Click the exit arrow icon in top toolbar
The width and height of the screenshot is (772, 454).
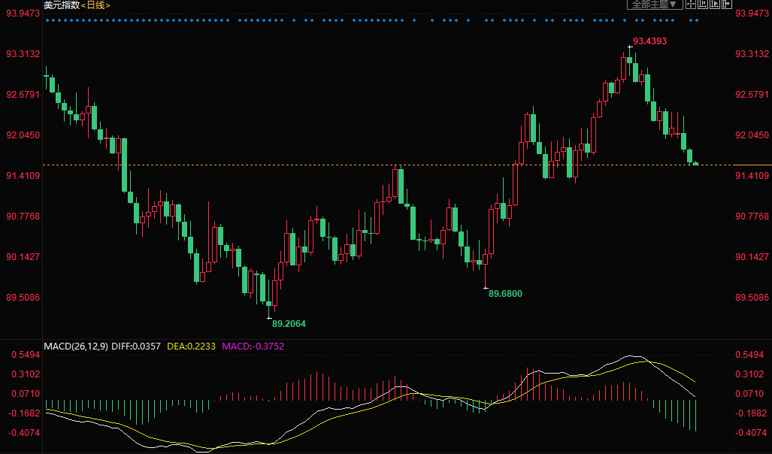pos(727,5)
